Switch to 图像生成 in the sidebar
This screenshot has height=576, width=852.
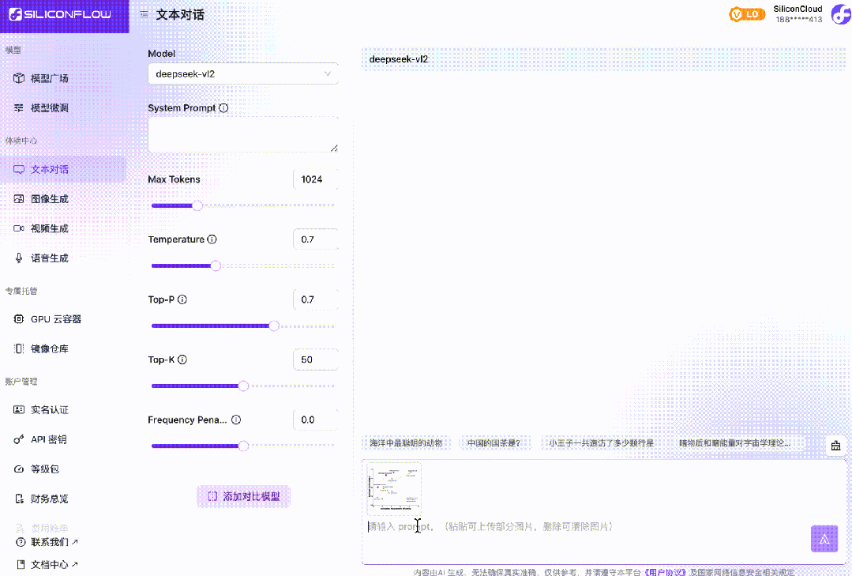(x=47, y=198)
